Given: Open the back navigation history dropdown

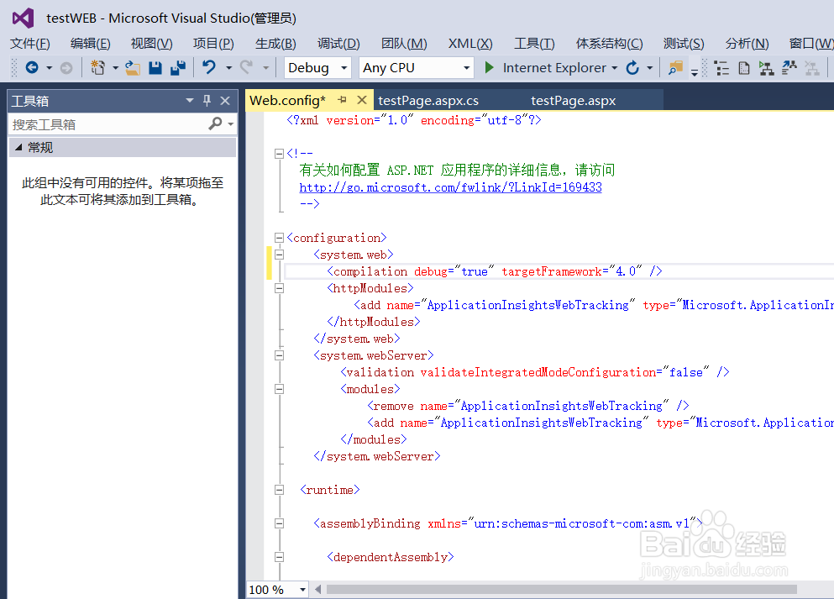Looking at the screenshot, I should pos(49,68).
